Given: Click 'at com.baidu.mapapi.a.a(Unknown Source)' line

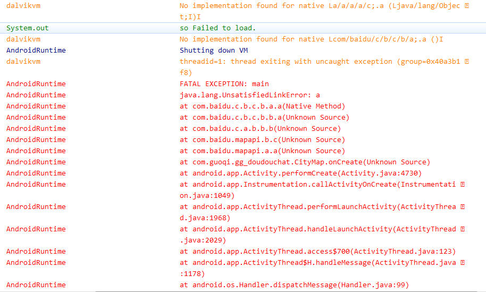Looking at the screenshot, I should 262,151.
